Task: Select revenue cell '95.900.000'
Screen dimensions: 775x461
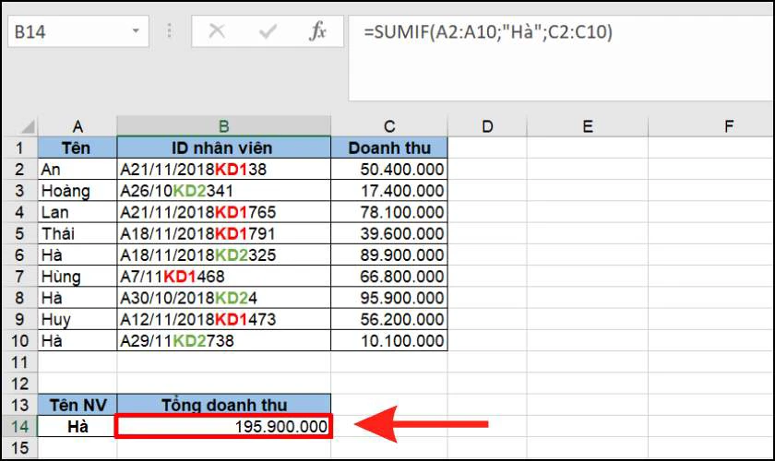Action: [x=389, y=298]
